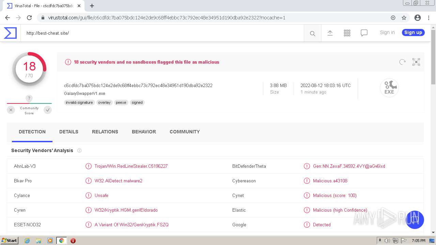The width and height of the screenshot is (436, 245).
Task: Click Google Detected result
Action: pyautogui.click(x=322, y=225)
